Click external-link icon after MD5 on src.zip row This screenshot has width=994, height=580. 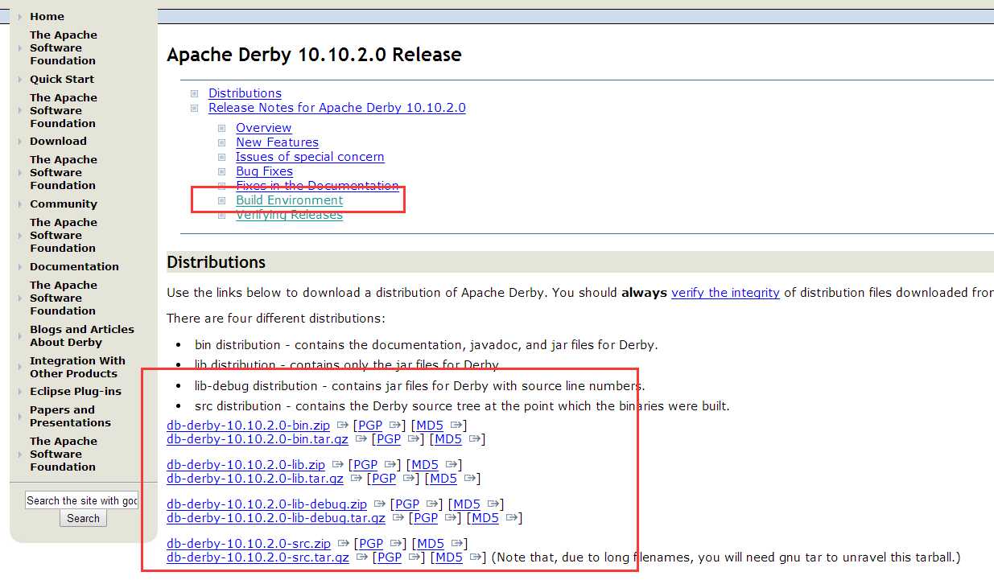pyautogui.click(x=457, y=543)
